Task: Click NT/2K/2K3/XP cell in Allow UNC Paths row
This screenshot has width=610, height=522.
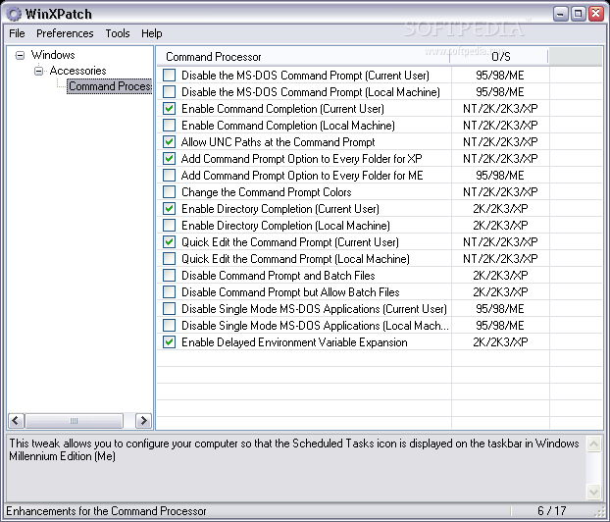Action: (500, 142)
